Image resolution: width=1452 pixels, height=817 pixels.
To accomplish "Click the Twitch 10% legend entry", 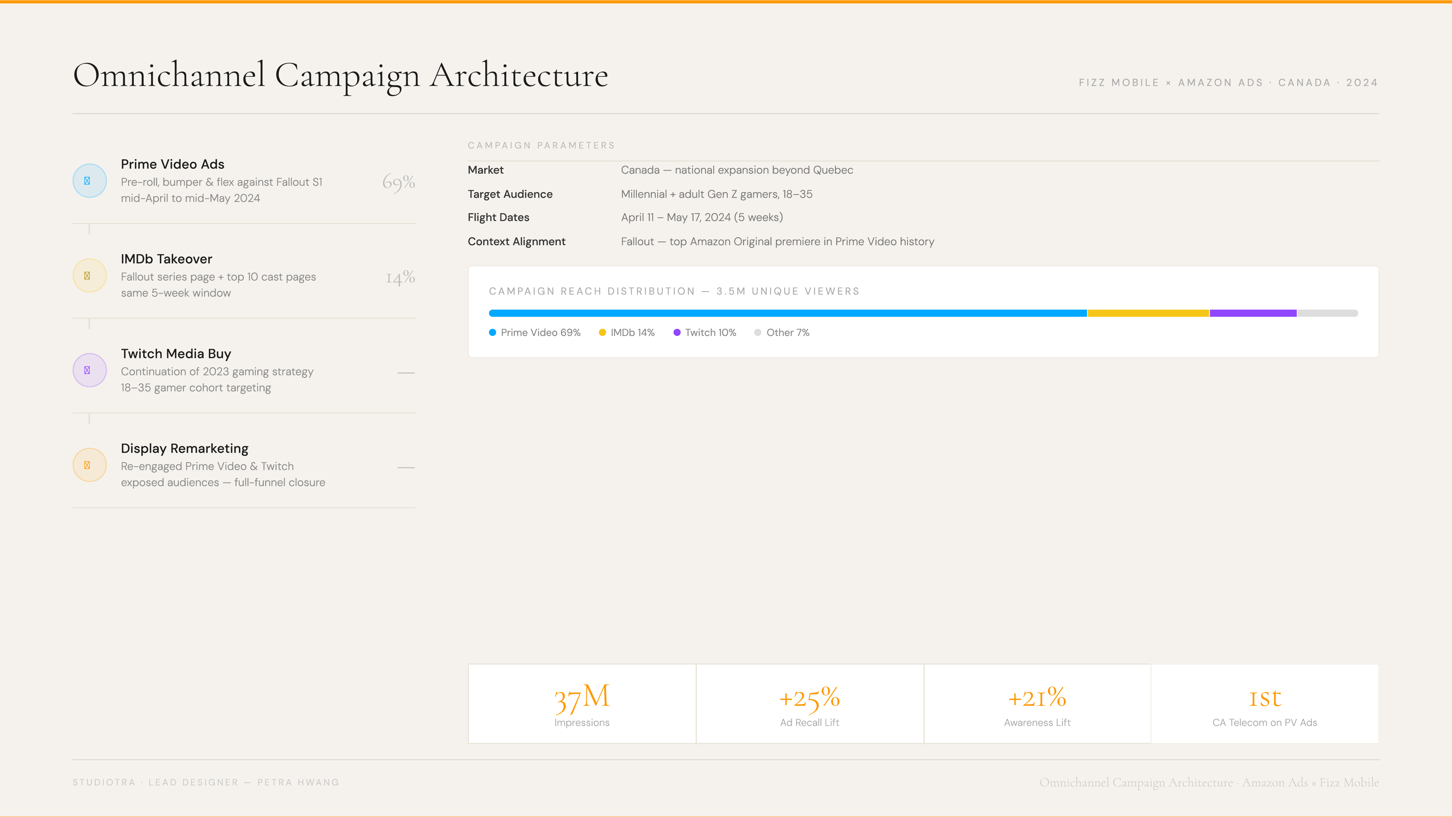I will pyautogui.click(x=705, y=333).
